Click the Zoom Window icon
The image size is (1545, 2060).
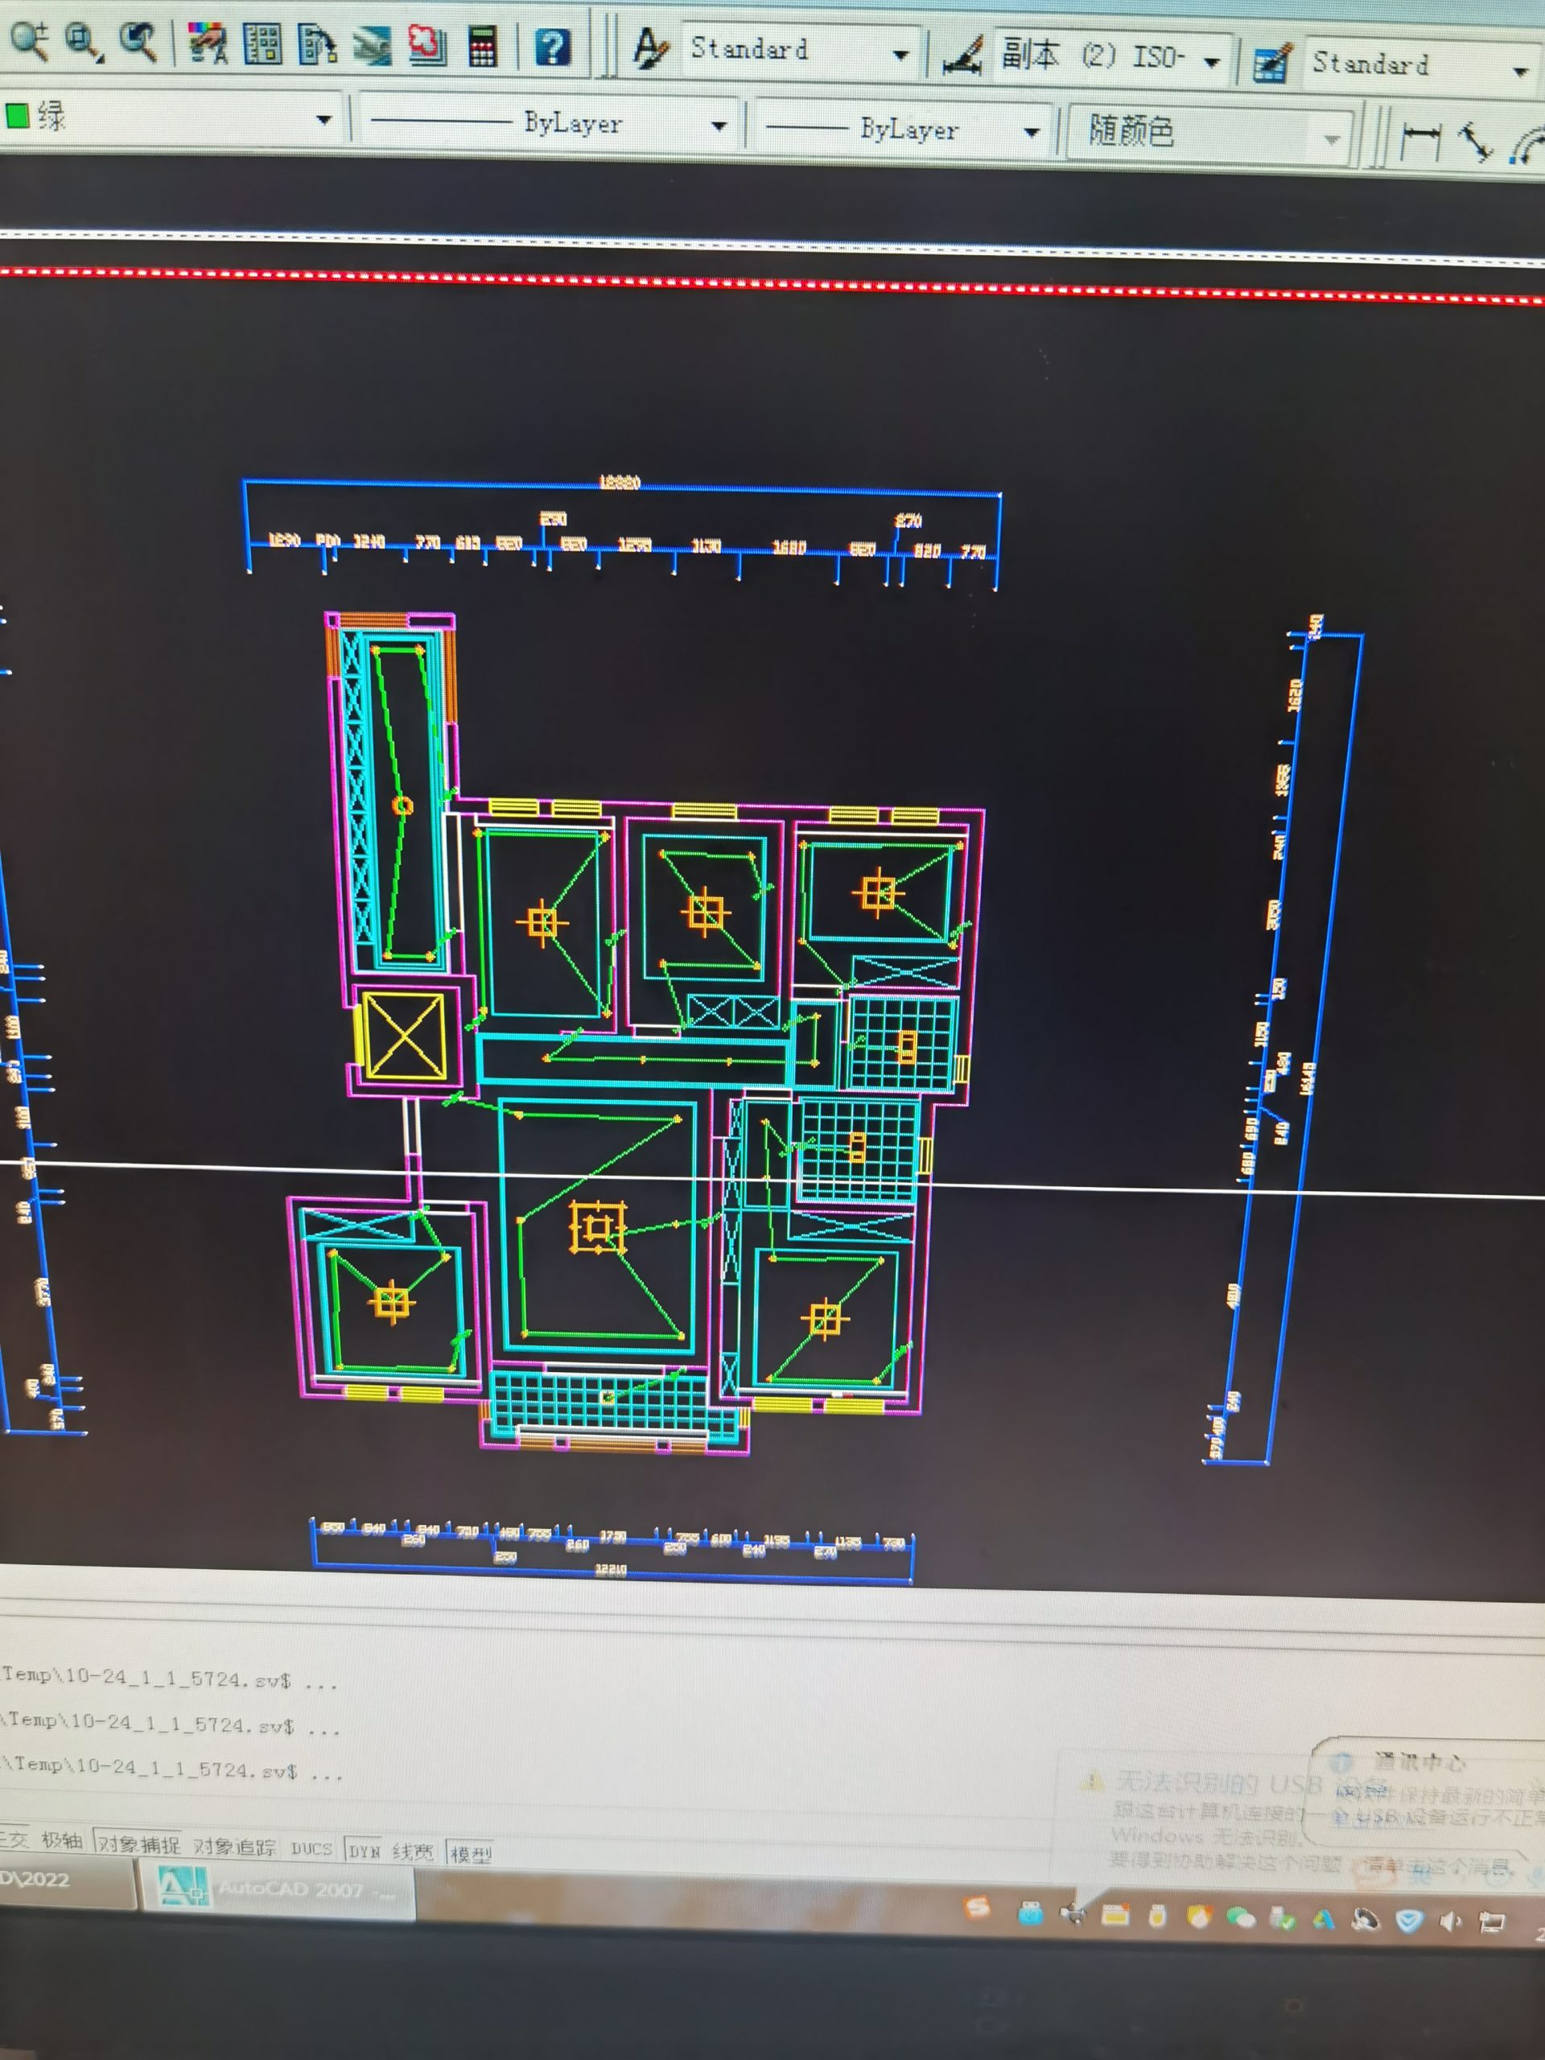click(x=84, y=41)
